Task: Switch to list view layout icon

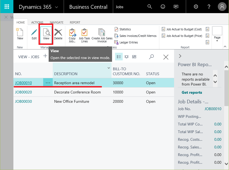Action: pyautogui.click(x=119, y=57)
